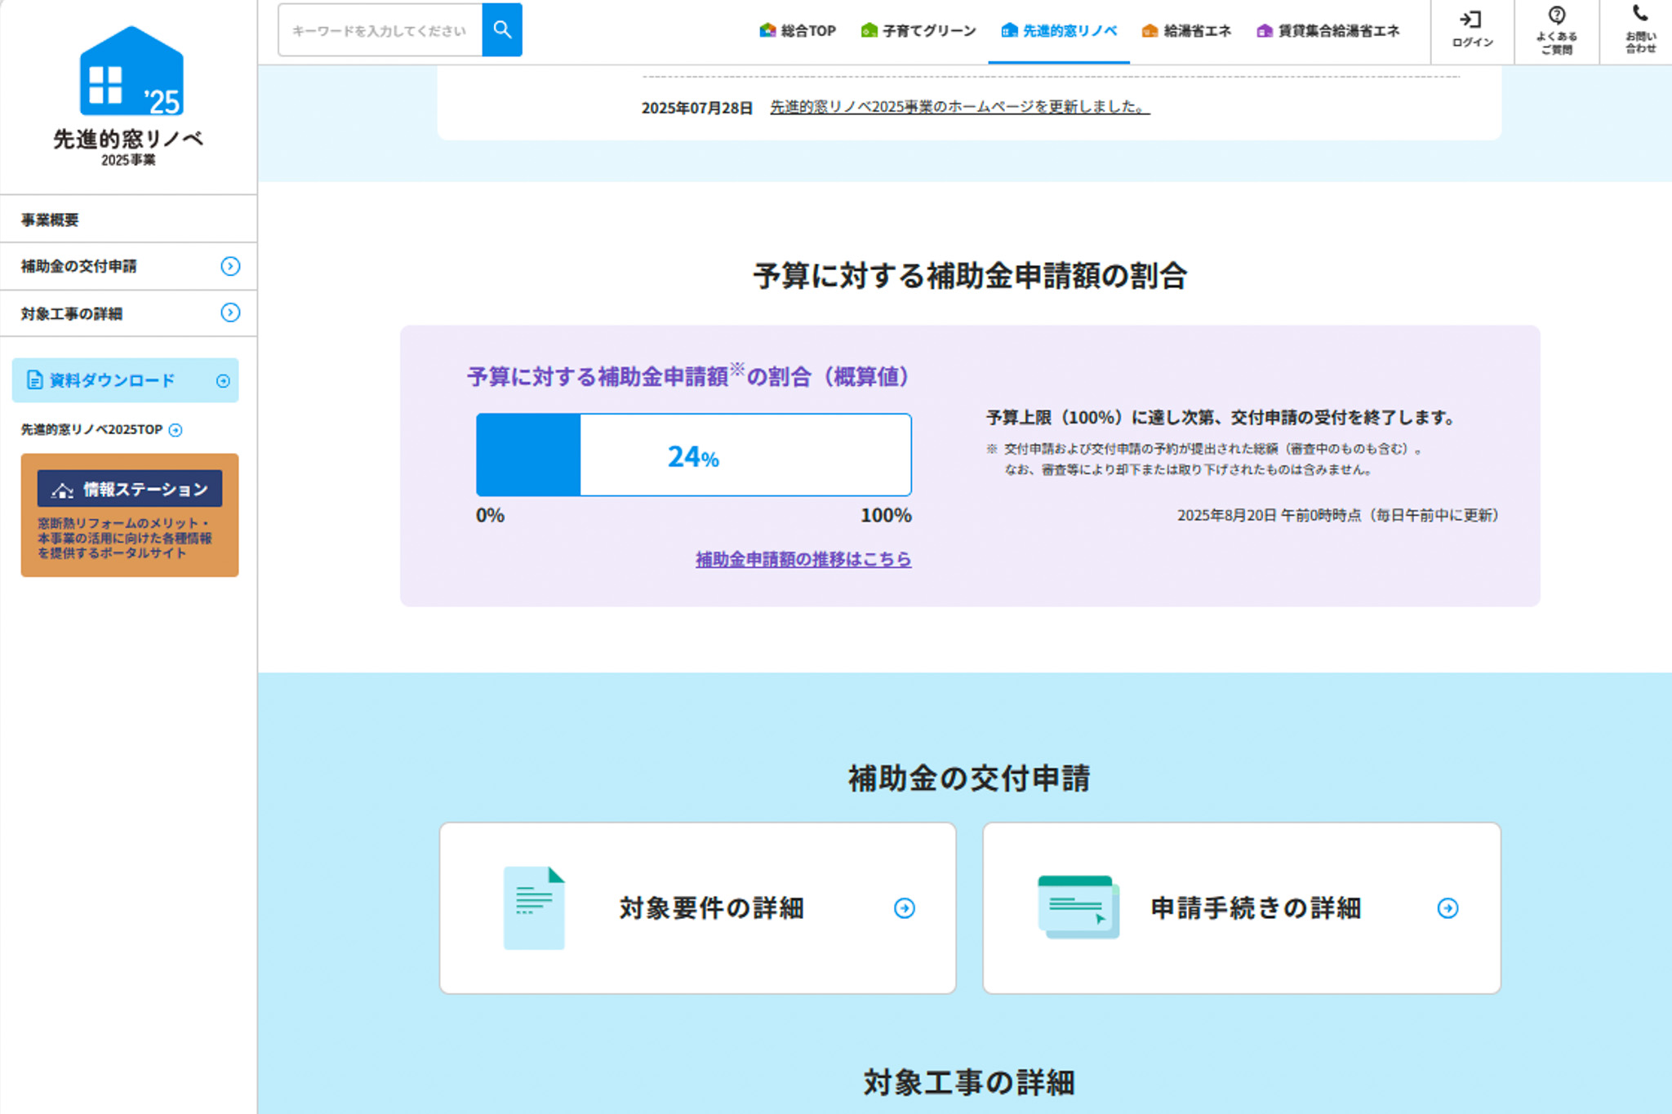Screen dimensions: 1672x1114
Task: Click the blue '25 house logo
Action: [x=131, y=73]
